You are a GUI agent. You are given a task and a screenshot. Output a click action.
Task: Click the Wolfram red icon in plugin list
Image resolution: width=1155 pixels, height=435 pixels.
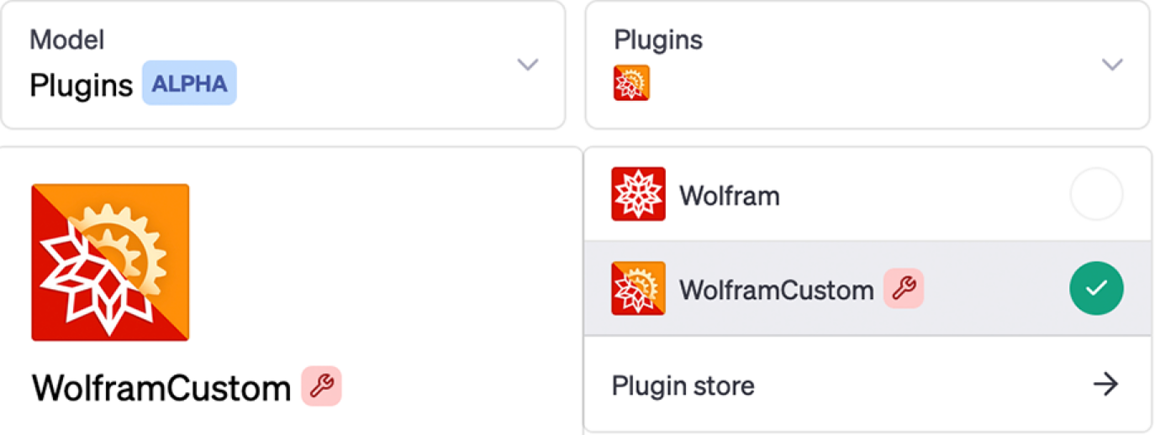pos(639,194)
